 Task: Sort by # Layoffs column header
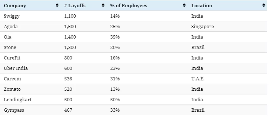pyautogui.click(x=75, y=5)
